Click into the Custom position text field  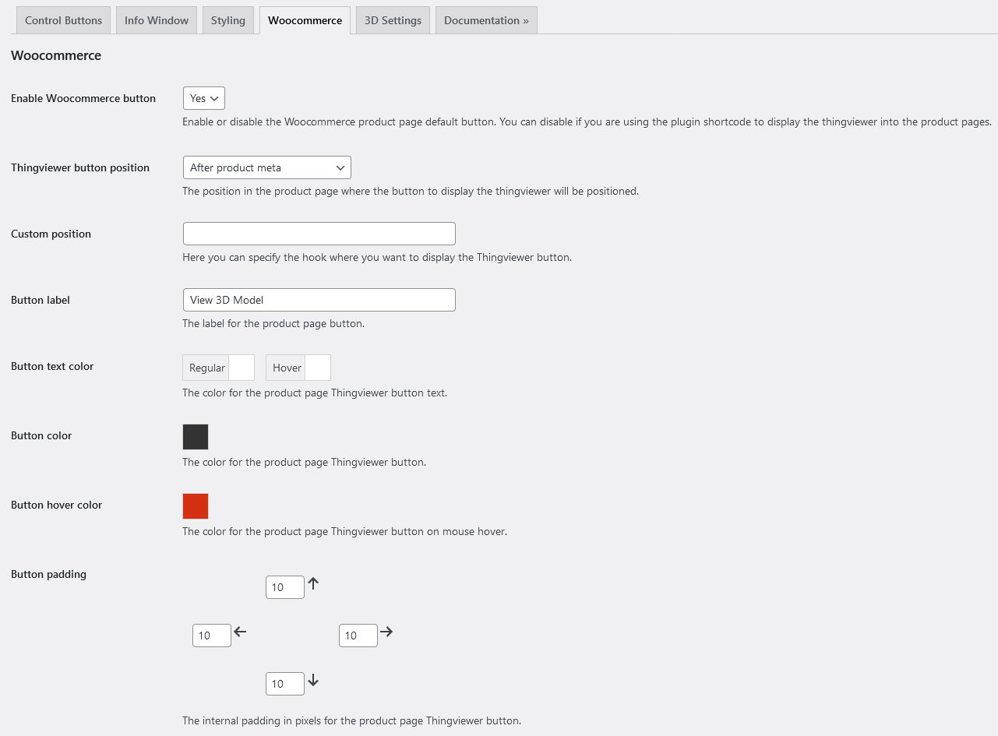pyautogui.click(x=319, y=234)
